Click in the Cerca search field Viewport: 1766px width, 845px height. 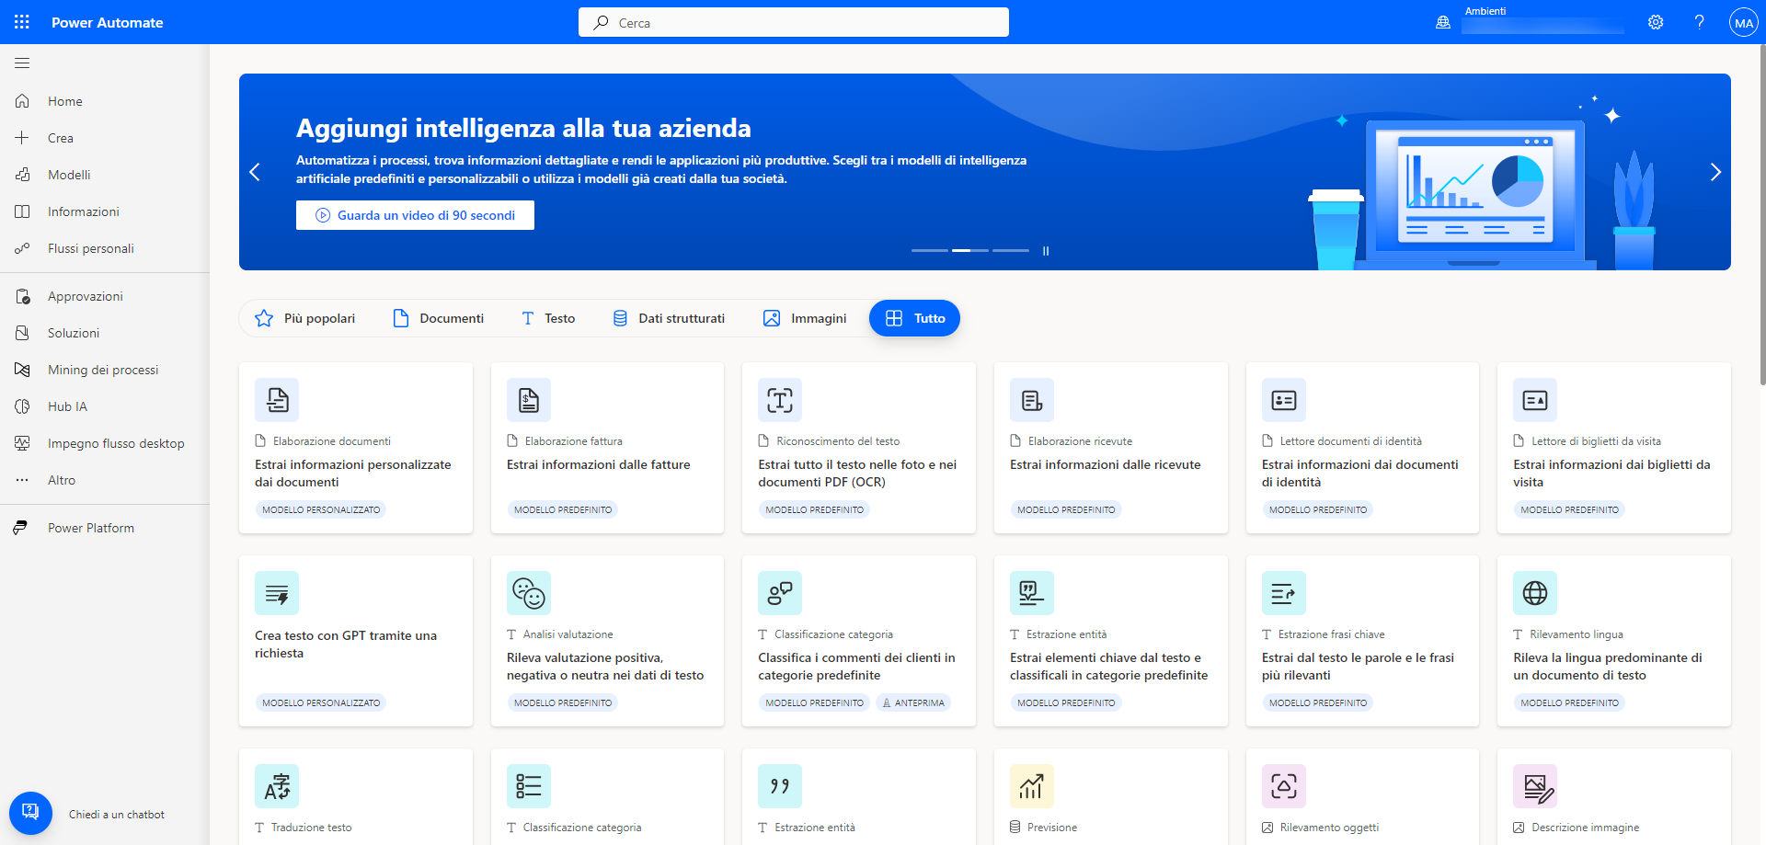point(794,22)
